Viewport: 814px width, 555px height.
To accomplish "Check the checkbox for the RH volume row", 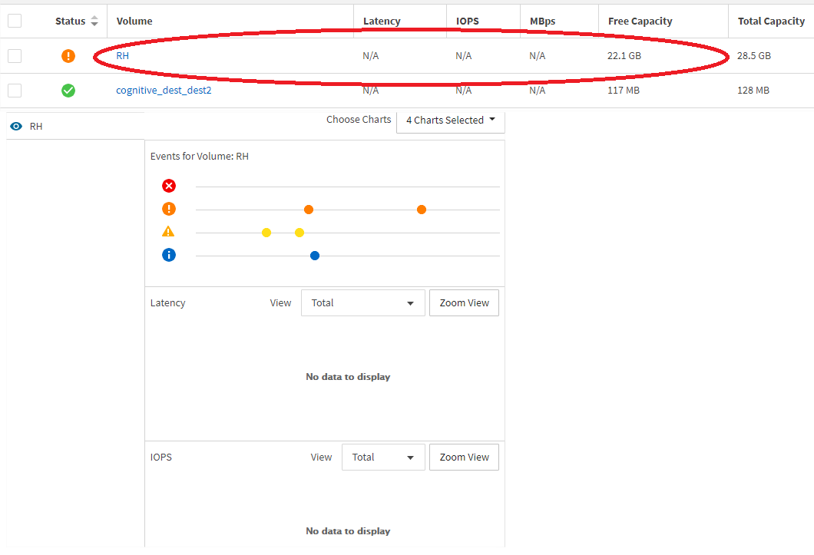I will click(15, 55).
